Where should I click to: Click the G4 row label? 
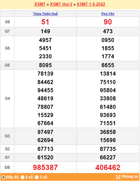coord(7,98)
